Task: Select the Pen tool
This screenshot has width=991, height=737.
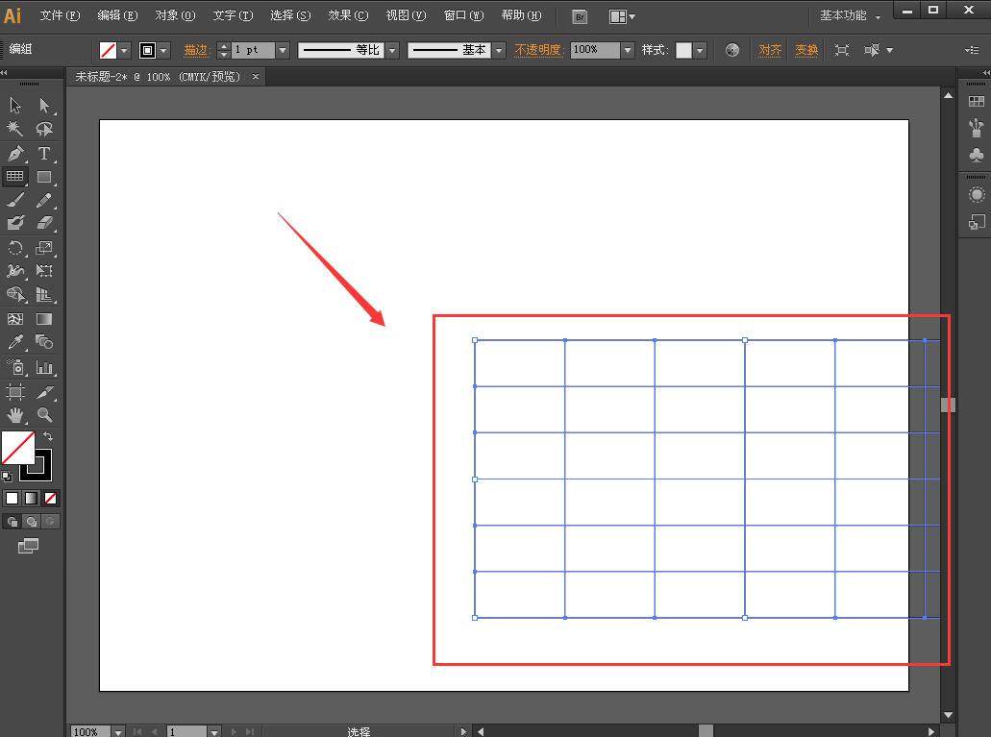Action: point(13,153)
